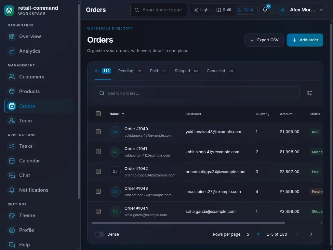Image resolution: width=333 pixels, height=250 pixels.
Task: Open the Theme palette icon
Action: click(12, 215)
